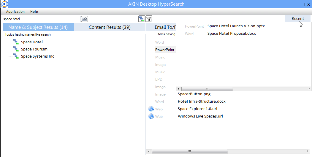312x157 pixels.
Task: Click results list horizontal scrollbar thumb
Action: click(x=190, y=151)
